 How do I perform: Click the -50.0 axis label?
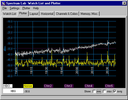(10, 65)
